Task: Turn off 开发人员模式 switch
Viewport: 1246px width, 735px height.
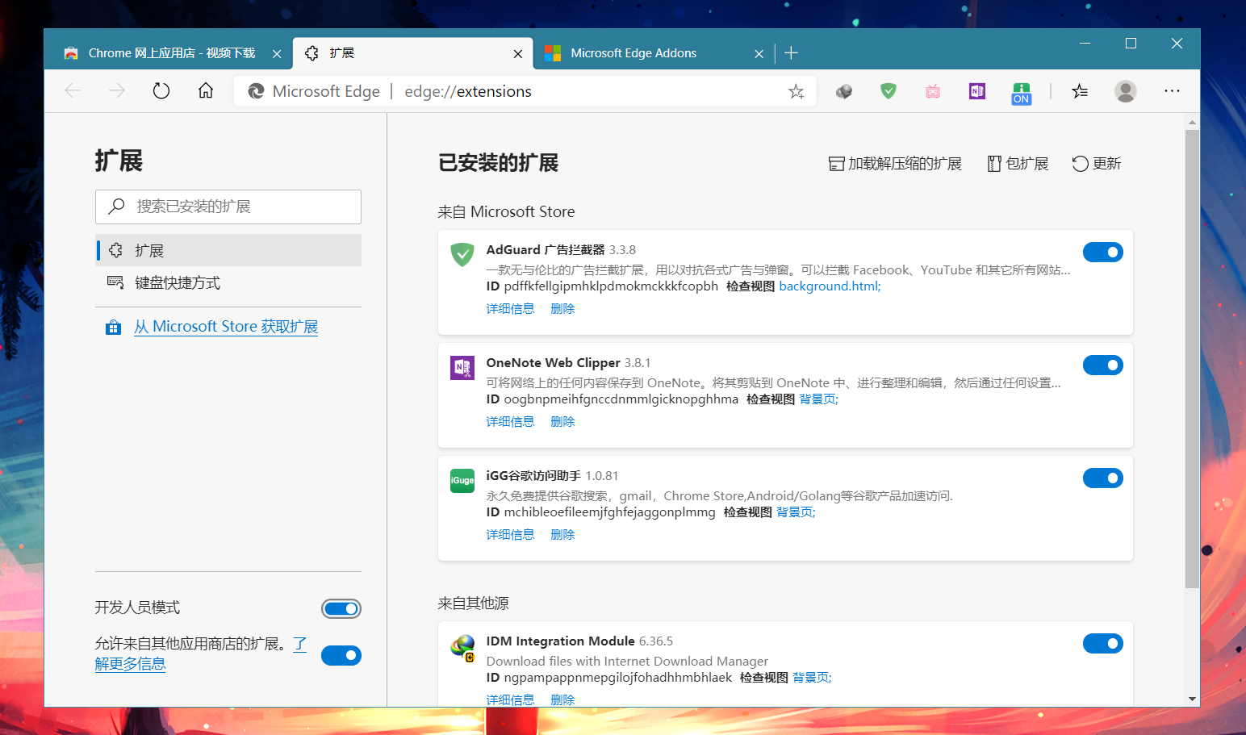Action: coord(341,608)
